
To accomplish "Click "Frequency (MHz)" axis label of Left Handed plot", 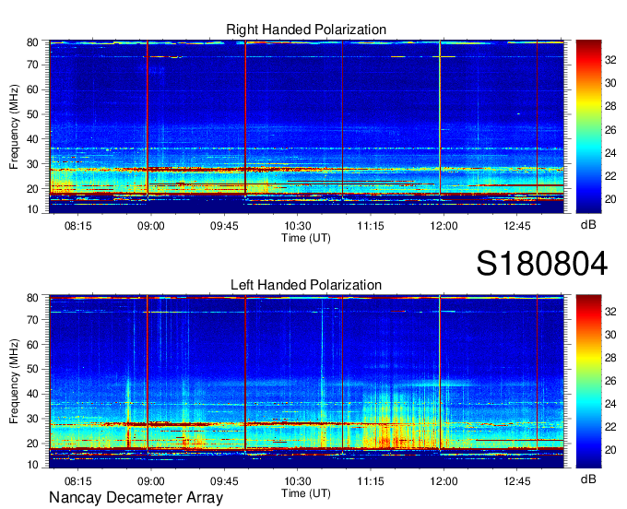I will 14,382.
